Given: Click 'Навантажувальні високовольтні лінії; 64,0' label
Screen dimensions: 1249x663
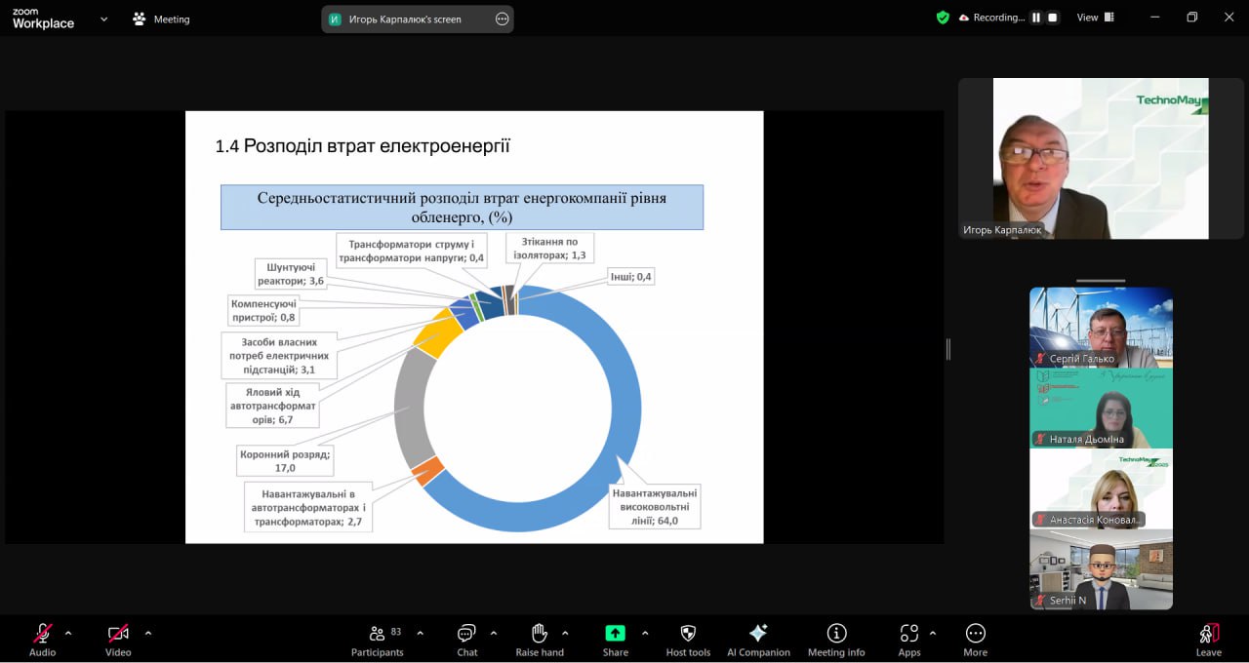Looking at the screenshot, I should click(655, 507).
